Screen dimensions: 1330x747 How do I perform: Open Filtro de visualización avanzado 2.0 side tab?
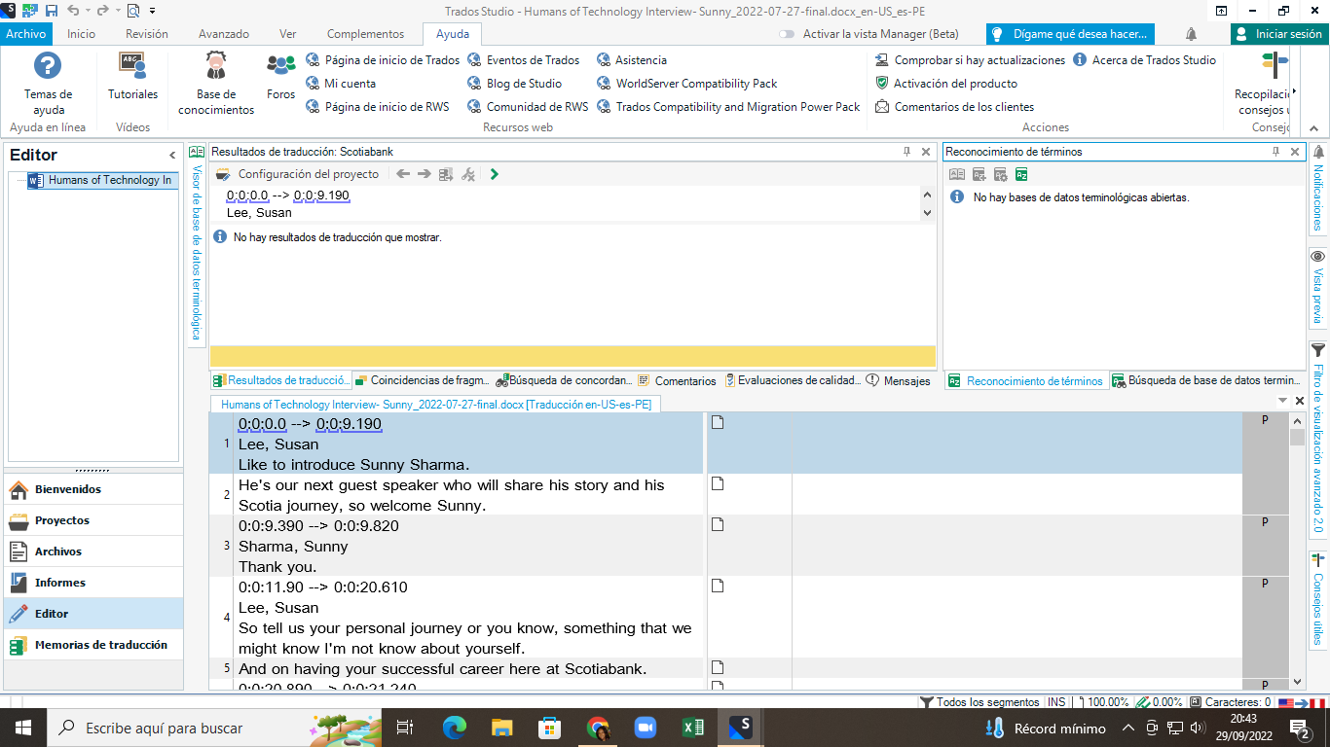1318,438
